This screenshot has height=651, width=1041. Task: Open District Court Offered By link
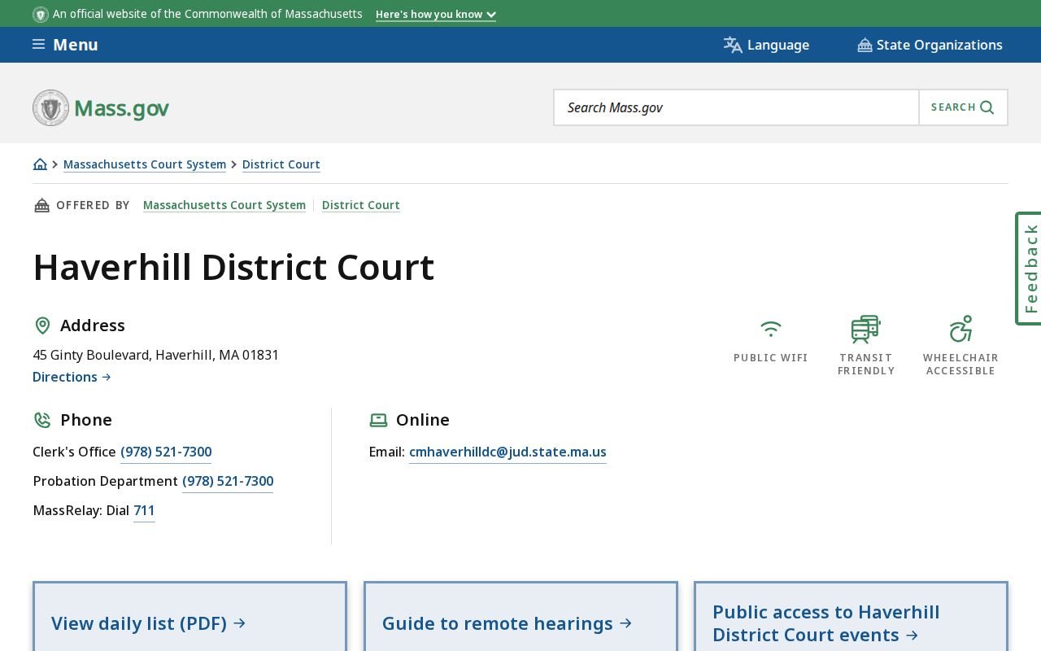[x=361, y=205]
